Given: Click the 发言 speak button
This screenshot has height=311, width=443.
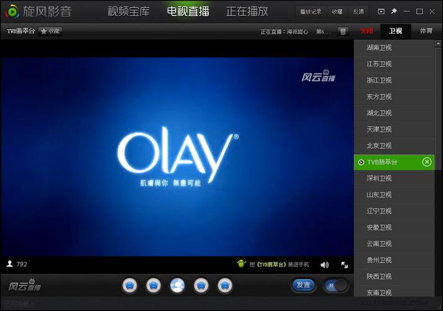Looking at the screenshot, I should pos(303,285).
